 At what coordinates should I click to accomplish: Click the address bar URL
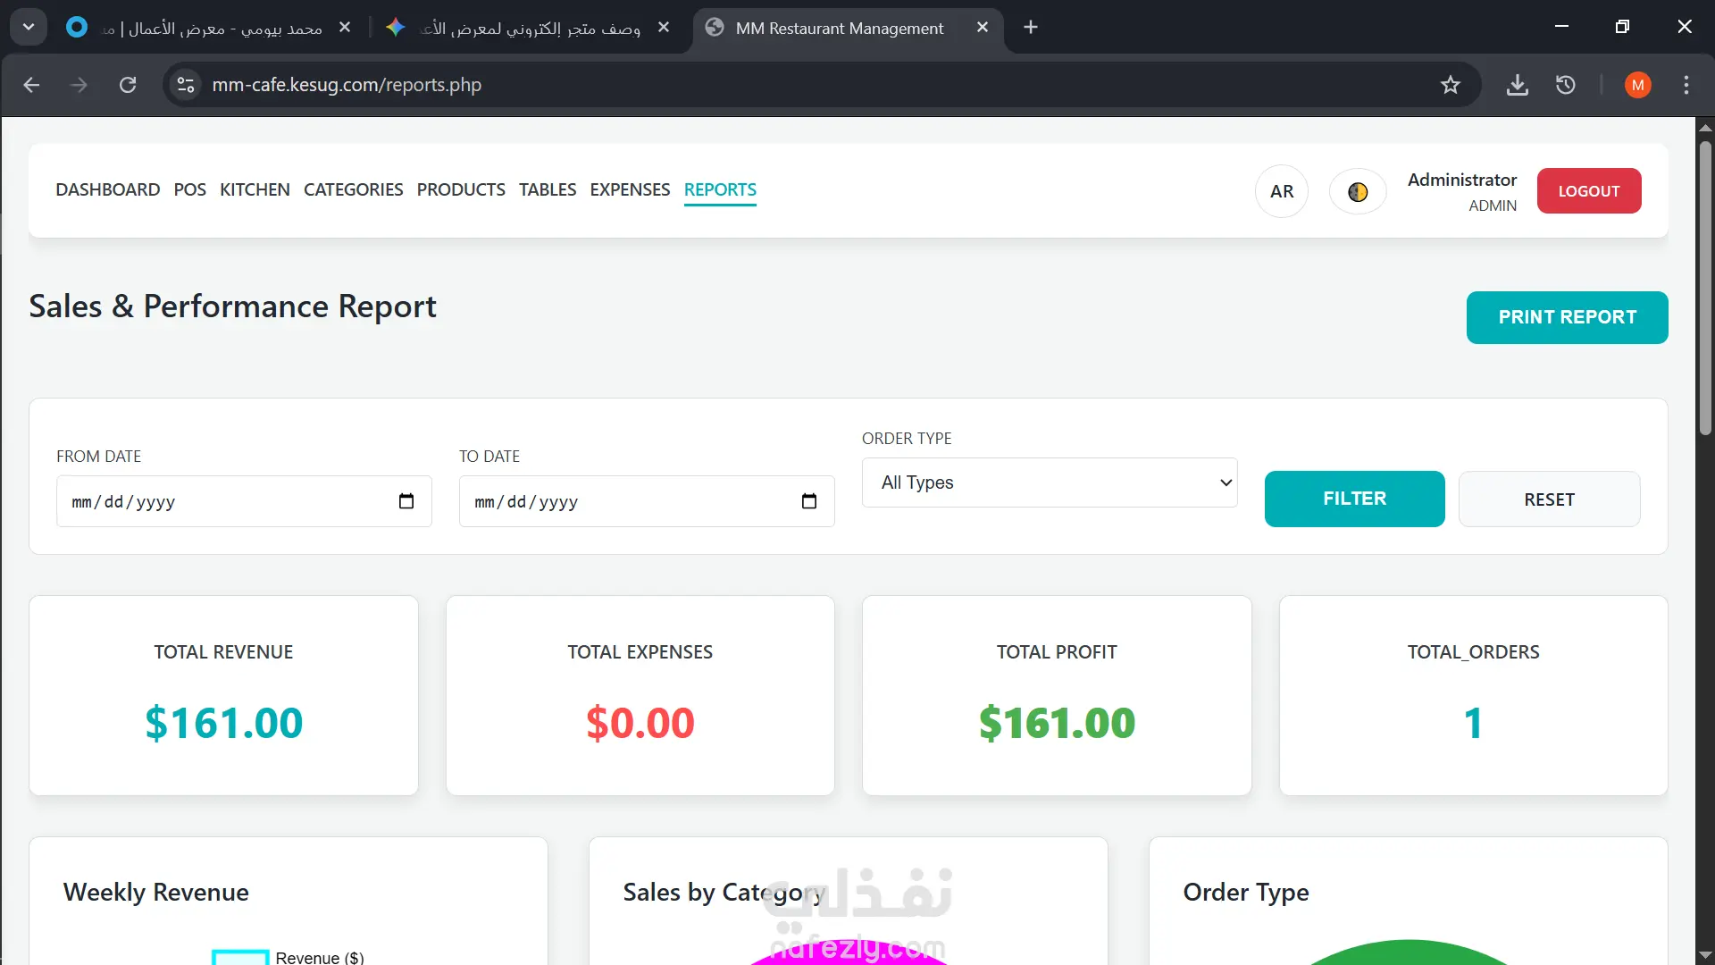[x=347, y=85]
